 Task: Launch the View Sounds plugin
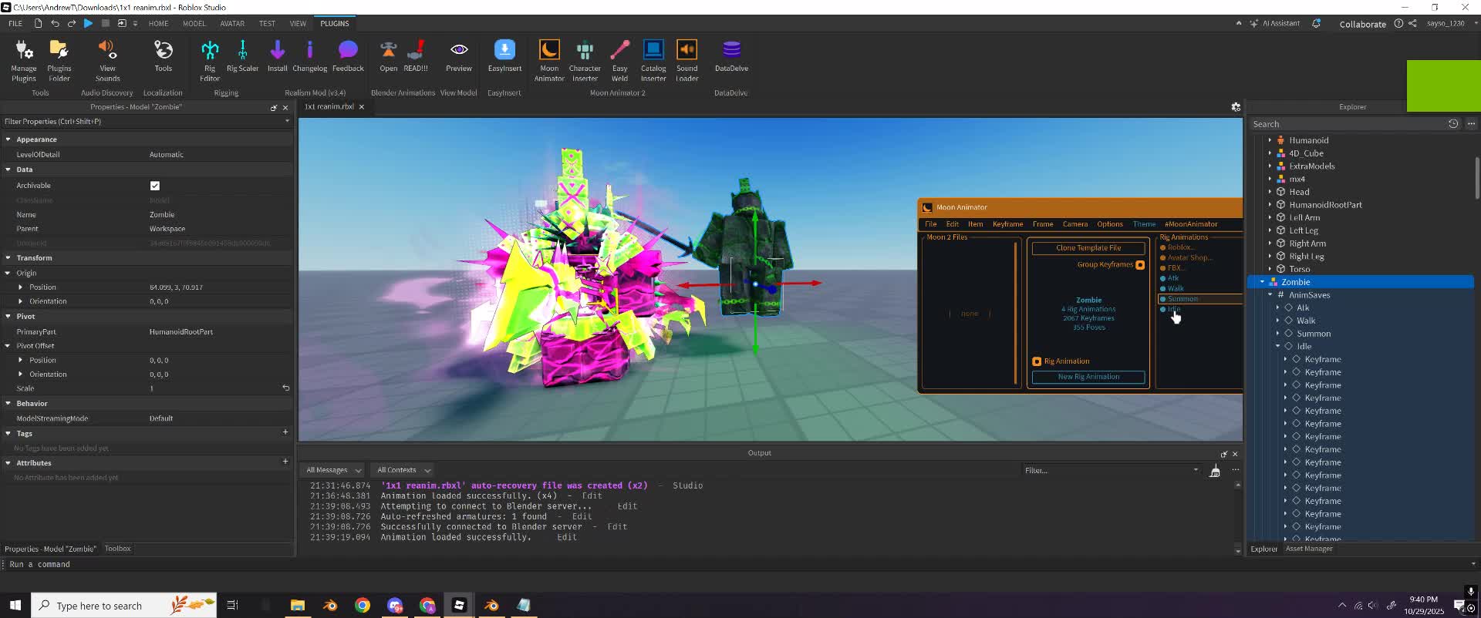click(107, 60)
